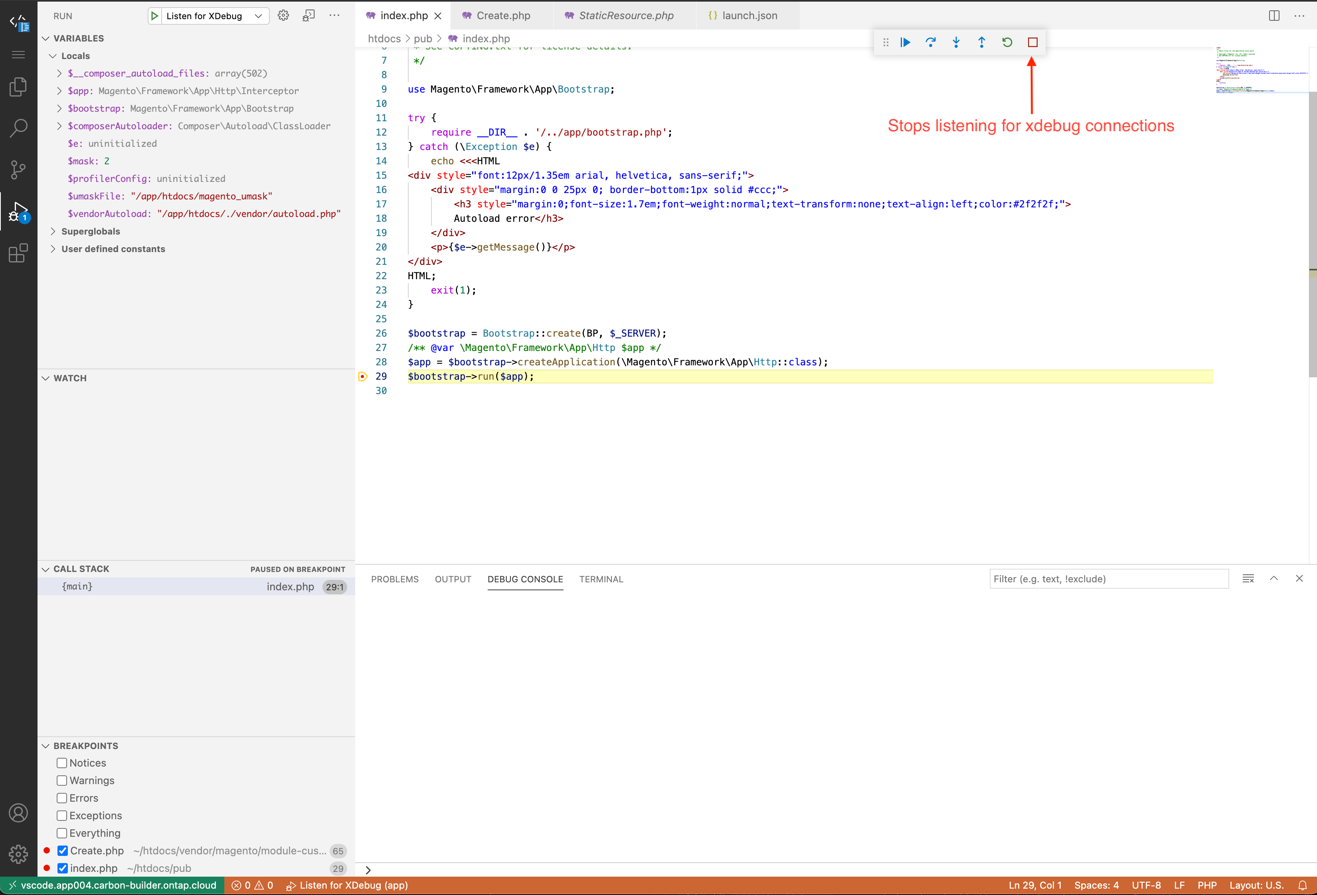
Task: Restart the debug session
Action: click(1007, 43)
